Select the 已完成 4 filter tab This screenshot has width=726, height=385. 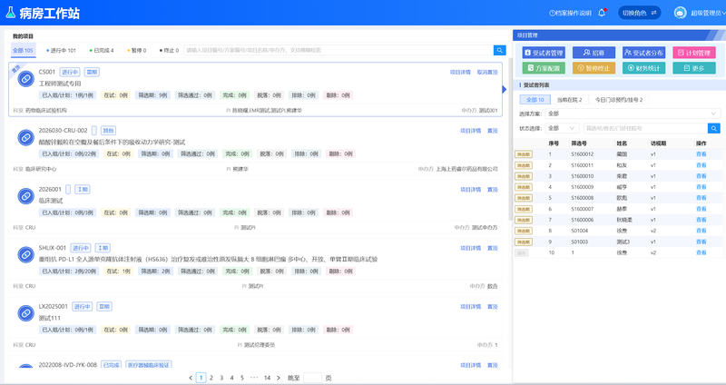[x=102, y=50]
